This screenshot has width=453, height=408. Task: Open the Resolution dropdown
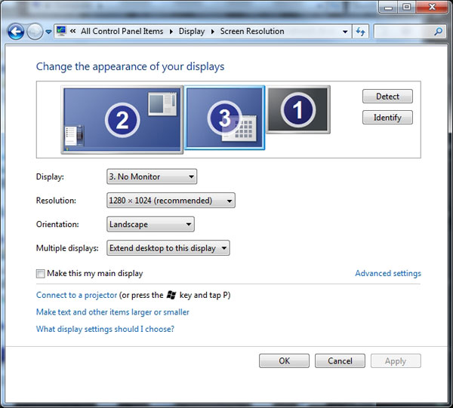[171, 201]
